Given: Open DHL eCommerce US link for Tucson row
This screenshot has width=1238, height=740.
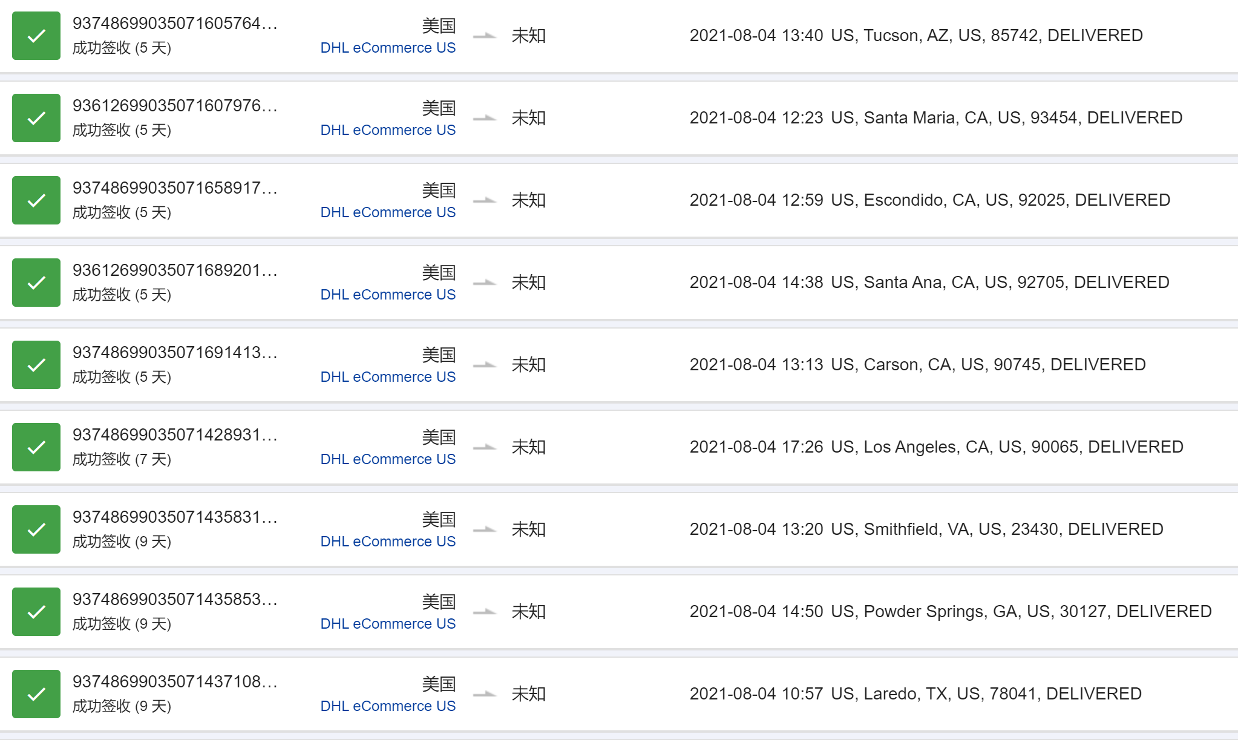Looking at the screenshot, I should click(x=388, y=48).
